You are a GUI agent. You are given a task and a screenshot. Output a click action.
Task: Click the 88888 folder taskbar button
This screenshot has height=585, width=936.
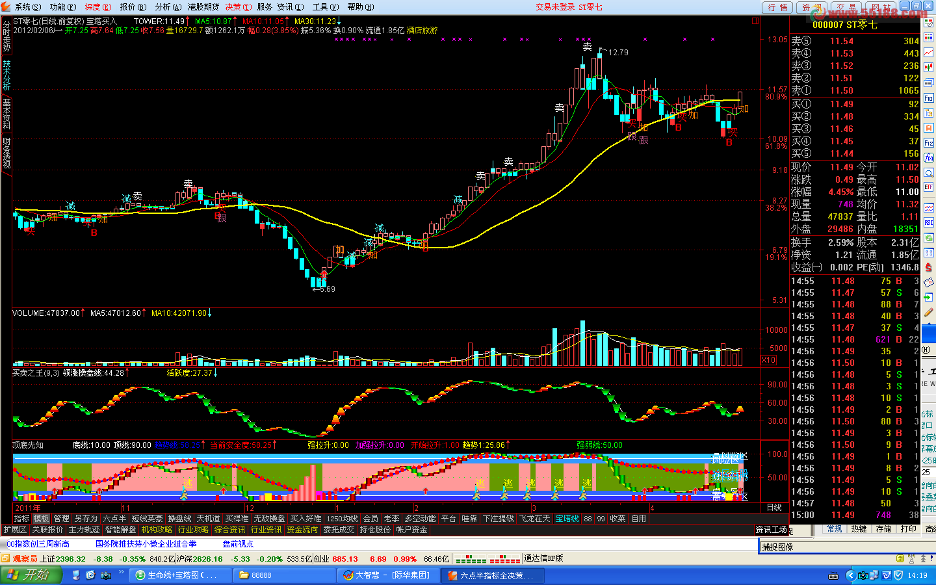284,575
